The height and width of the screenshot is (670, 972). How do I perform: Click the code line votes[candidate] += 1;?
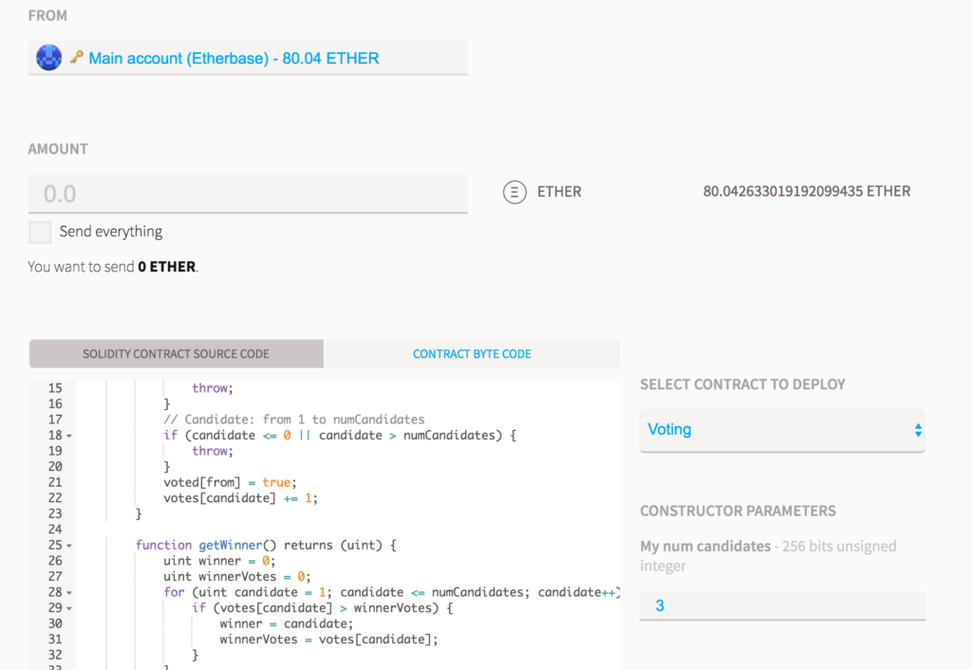[240, 497]
